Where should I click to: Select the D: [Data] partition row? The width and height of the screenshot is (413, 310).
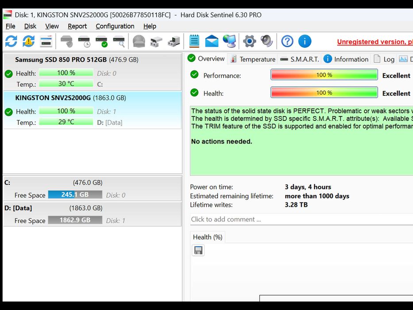pos(92,214)
